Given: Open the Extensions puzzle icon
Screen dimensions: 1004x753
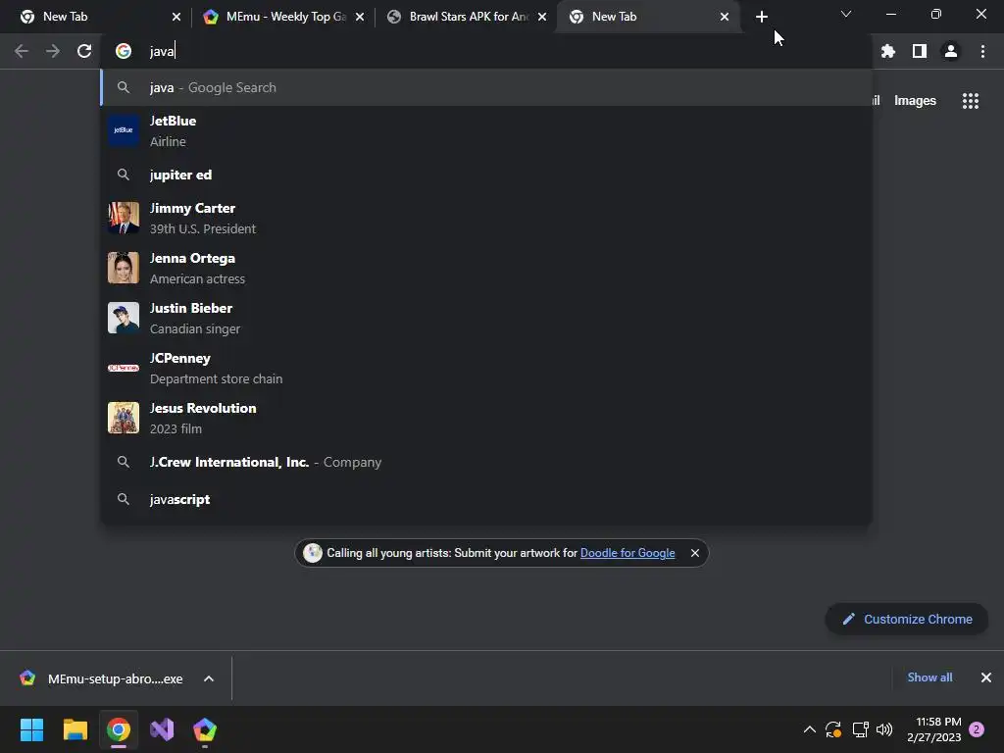Looking at the screenshot, I should (888, 51).
